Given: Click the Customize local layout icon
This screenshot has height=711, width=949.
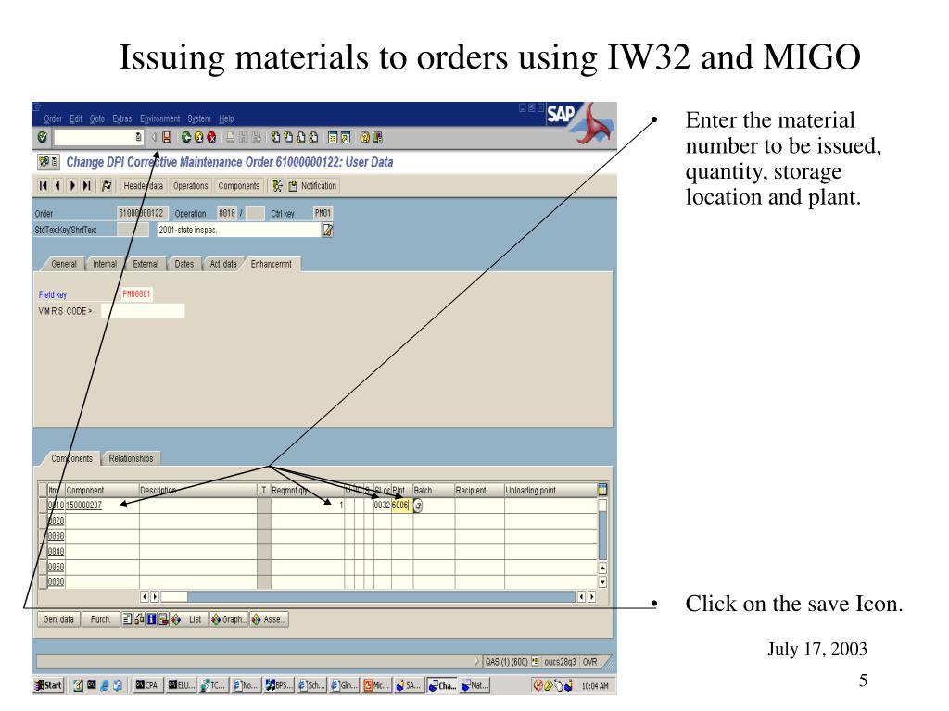Looking at the screenshot, I should click(378, 137).
